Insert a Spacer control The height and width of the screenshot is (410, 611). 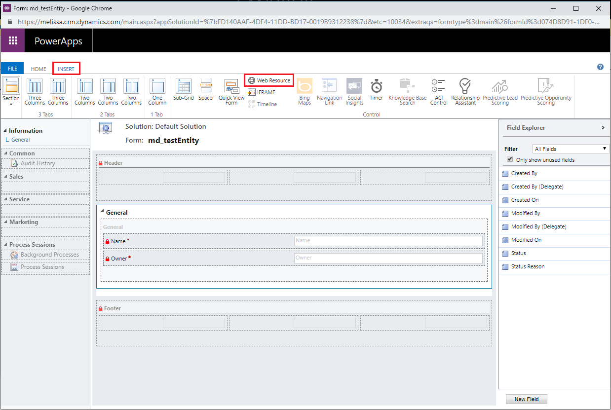coord(206,90)
